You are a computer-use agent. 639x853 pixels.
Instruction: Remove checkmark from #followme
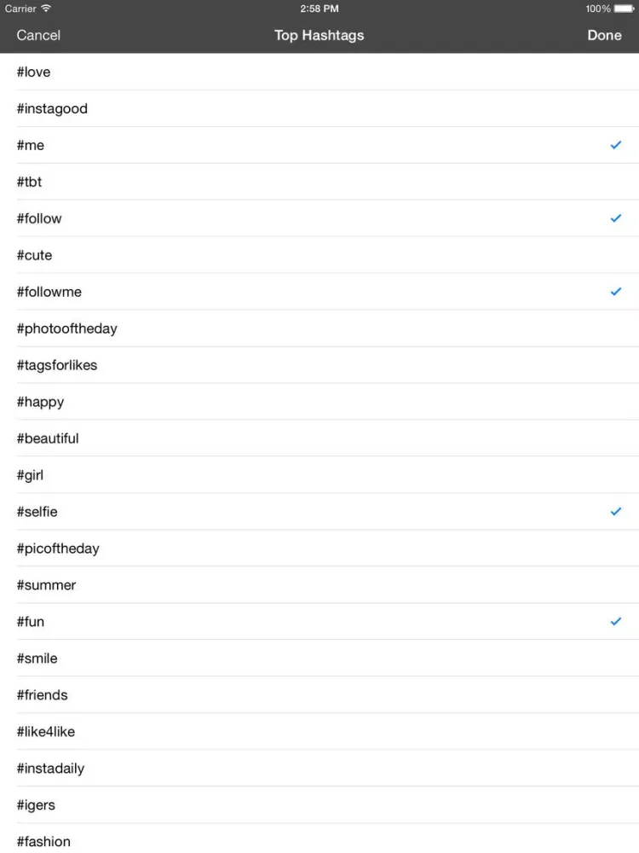tap(616, 292)
